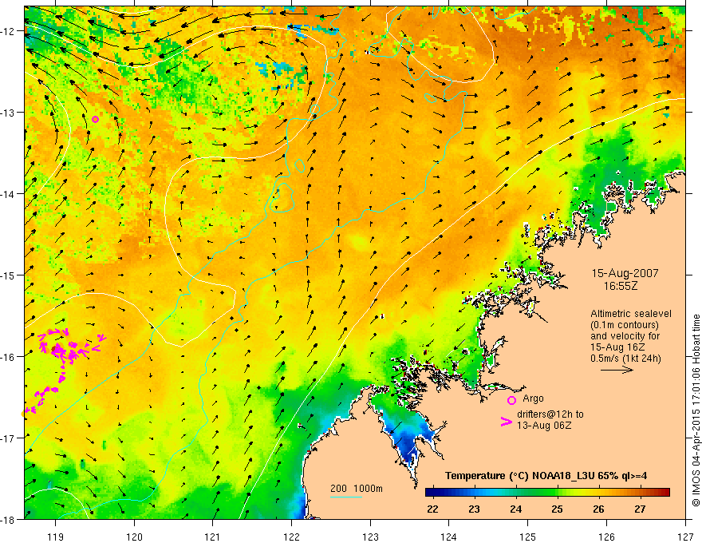This screenshot has width=702, height=543.
Task: Click the IMOS copyright timestamp text
Action: tap(696, 412)
